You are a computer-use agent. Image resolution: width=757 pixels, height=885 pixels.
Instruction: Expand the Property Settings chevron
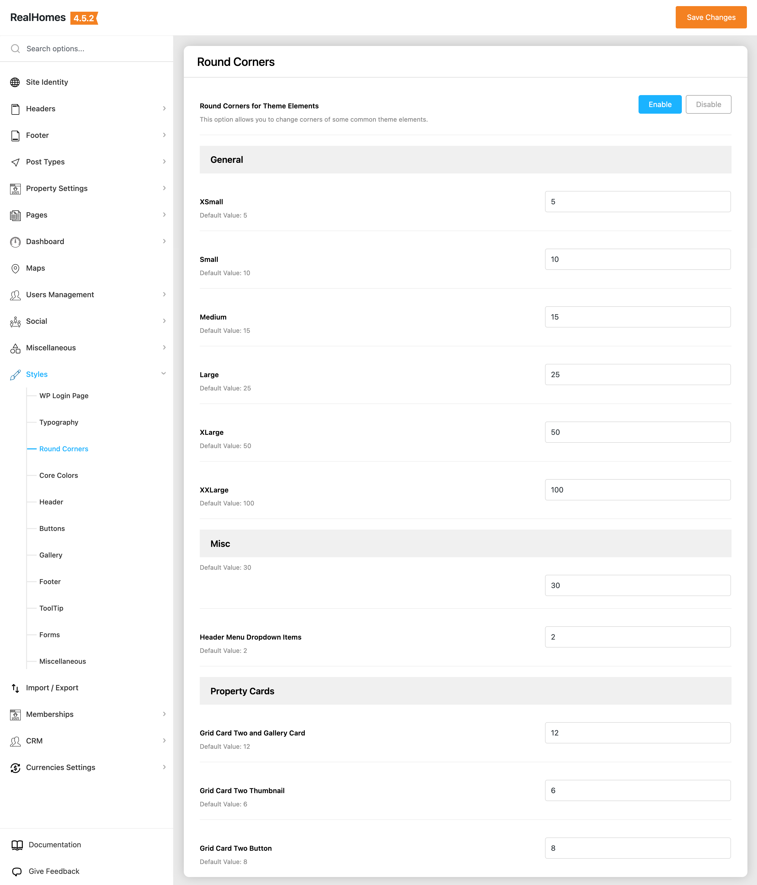[x=164, y=188]
